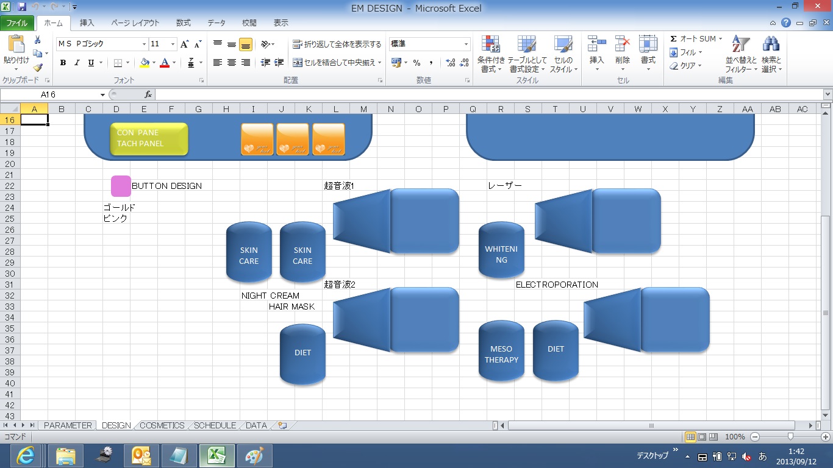Decrease font size with small A icon
The height and width of the screenshot is (468, 833).
coord(198,44)
